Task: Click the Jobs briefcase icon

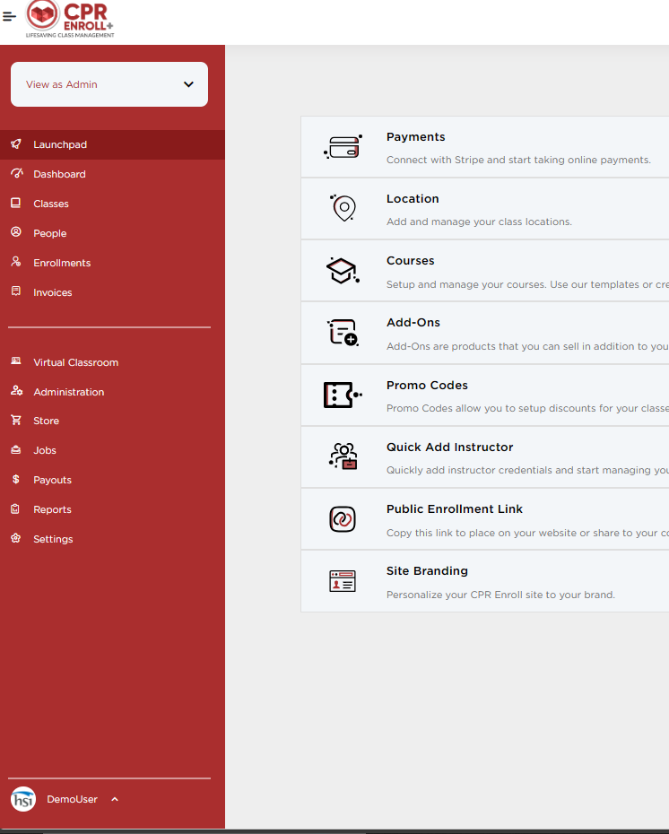Action: click(x=16, y=450)
